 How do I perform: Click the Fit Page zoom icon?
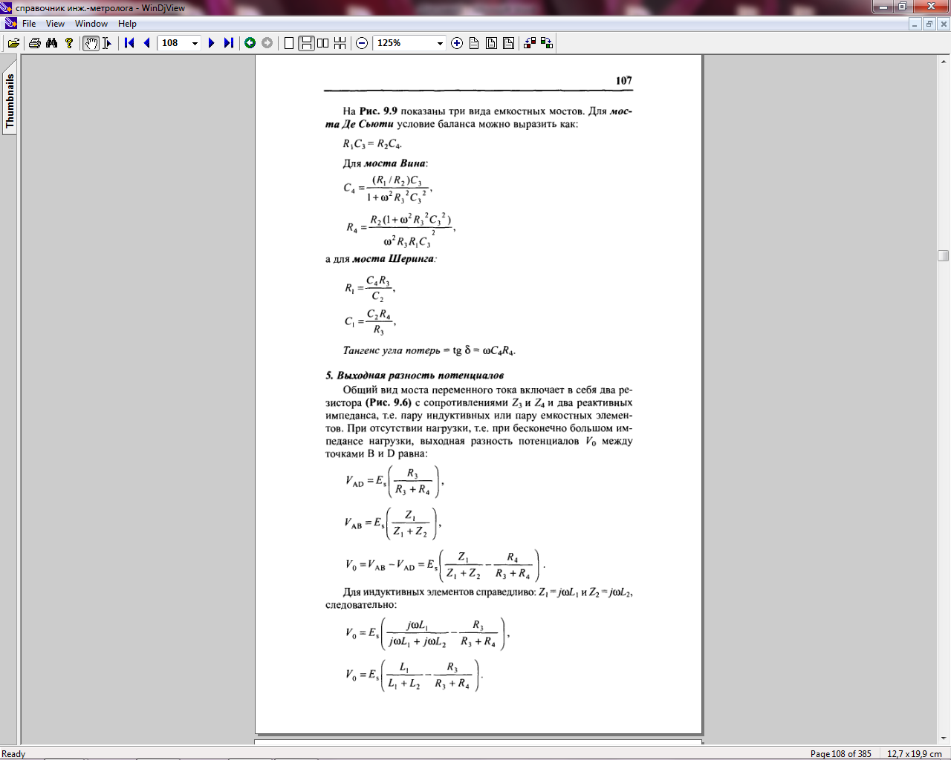[x=491, y=43]
